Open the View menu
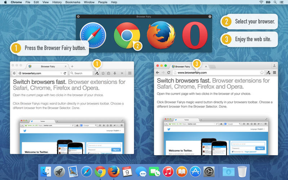Screen dimensions: 288x180 pos(45,2)
